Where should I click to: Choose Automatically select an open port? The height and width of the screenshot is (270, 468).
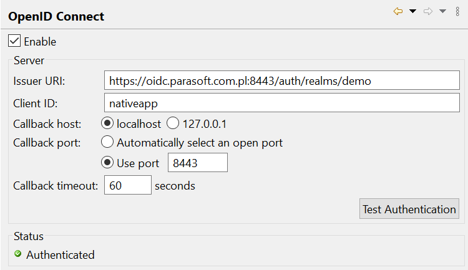pos(107,142)
